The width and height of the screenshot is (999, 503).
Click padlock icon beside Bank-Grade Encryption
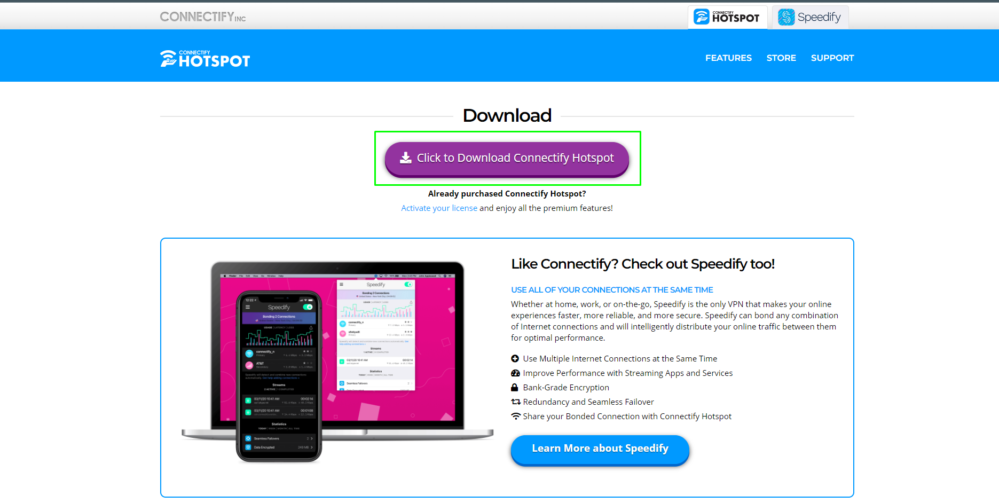click(x=515, y=388)
